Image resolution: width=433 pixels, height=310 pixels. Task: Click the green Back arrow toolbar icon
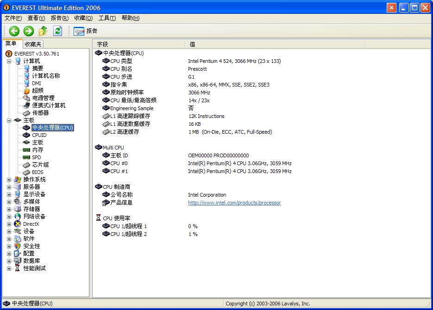tap(14, 31)
